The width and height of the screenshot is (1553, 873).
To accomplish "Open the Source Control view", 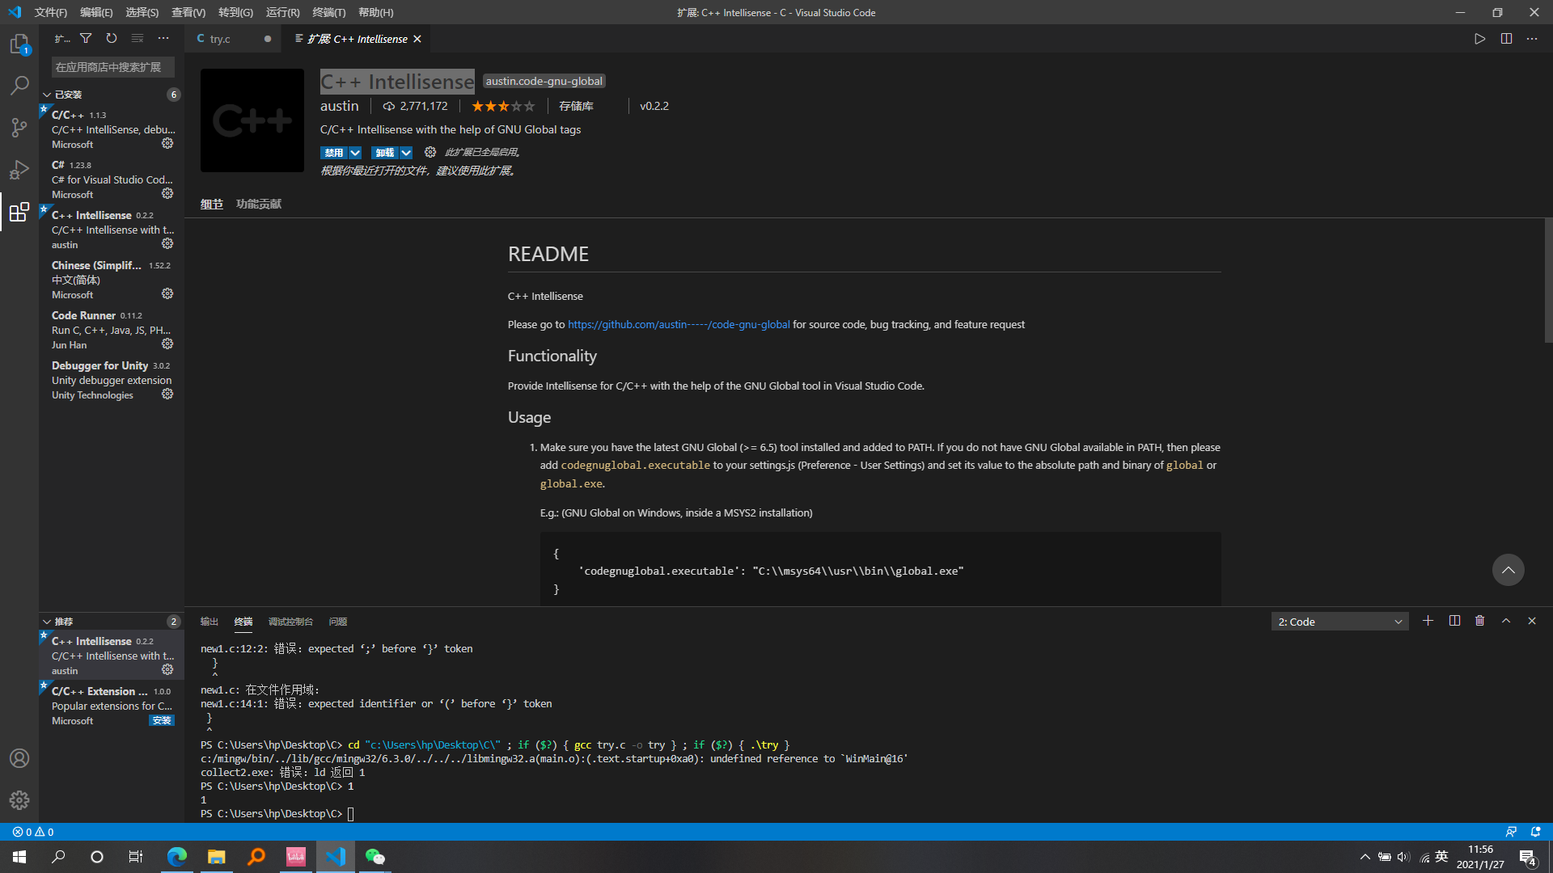I will (19, 128).
